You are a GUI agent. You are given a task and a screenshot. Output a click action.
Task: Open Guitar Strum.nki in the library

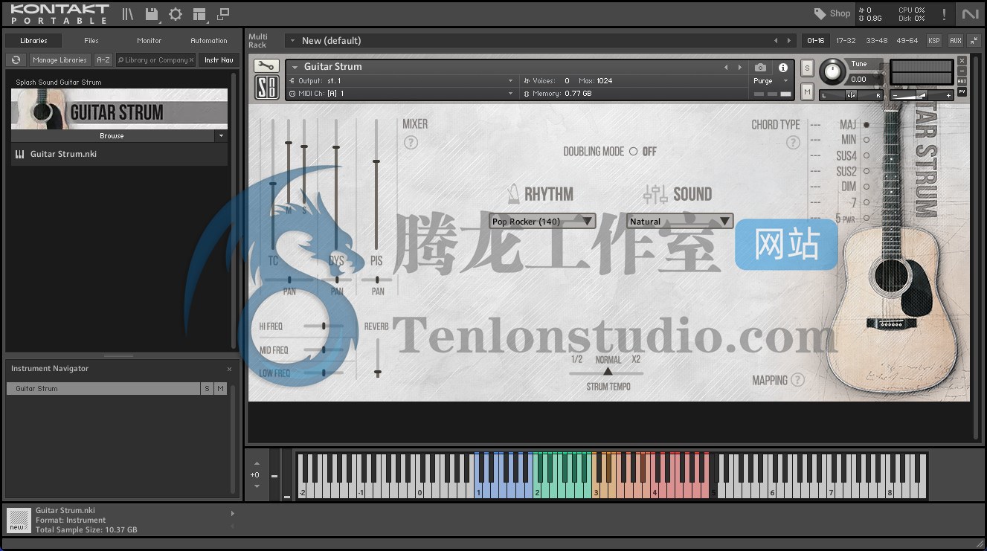pos(119,155)
